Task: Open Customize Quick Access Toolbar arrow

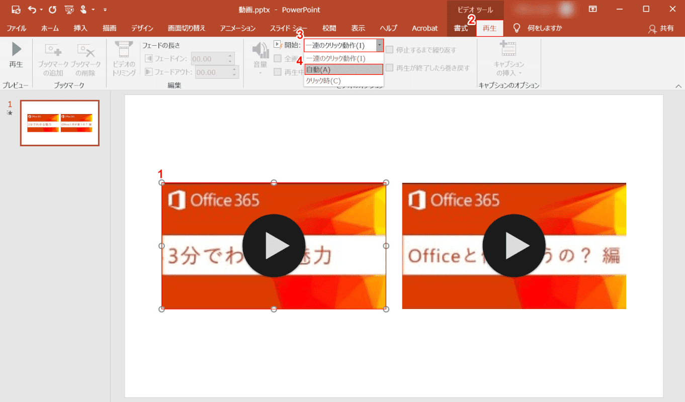Action: pos(105,10)
